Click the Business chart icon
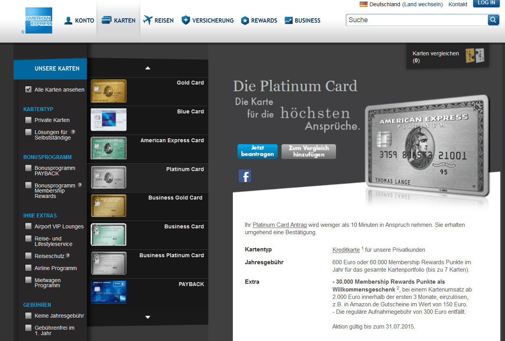The width and height of the screenshot is (505, 341). click(289, 21)
